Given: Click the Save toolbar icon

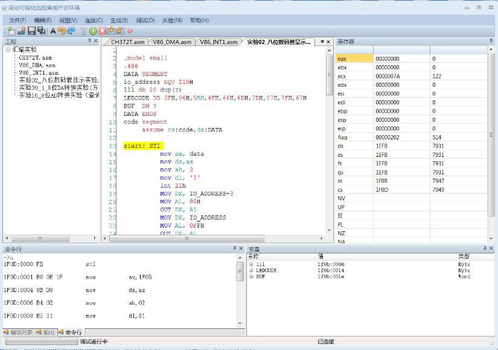Looking at the screenshot, I should point(31,31).
